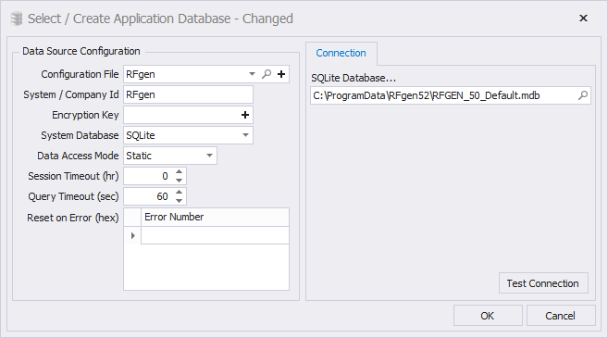Open the Configuration File dropdown

tap(252, 74)
